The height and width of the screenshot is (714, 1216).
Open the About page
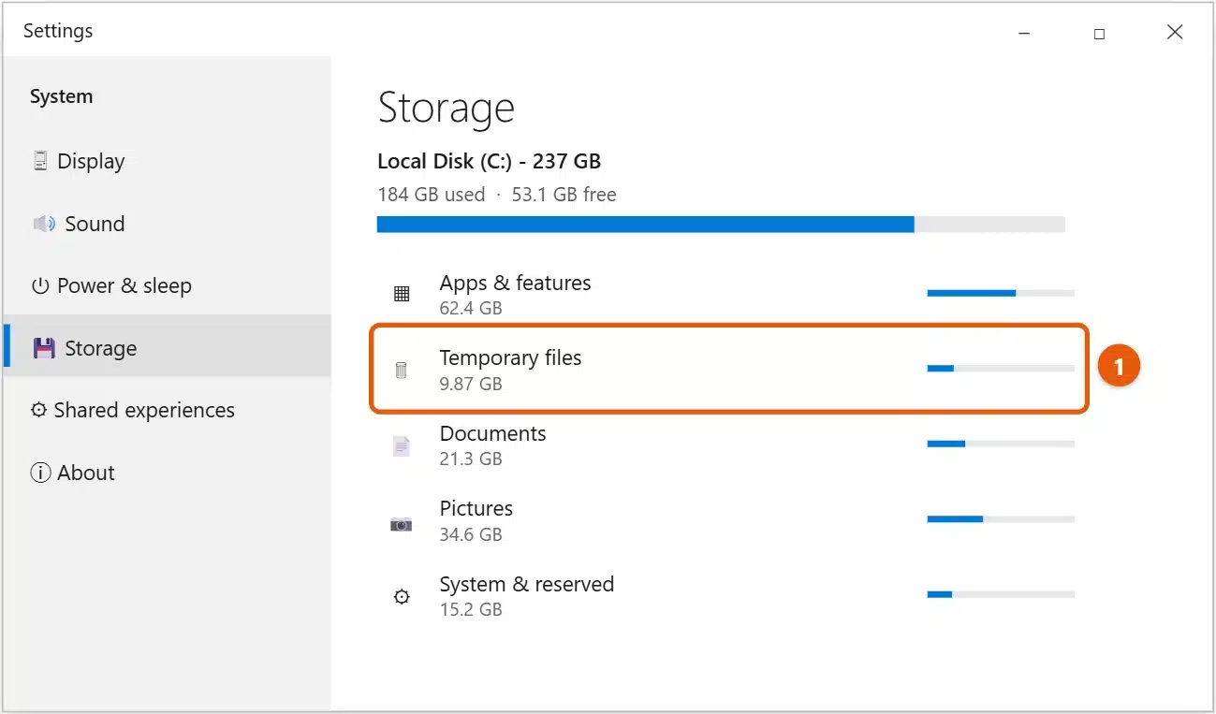pos(167,473)
